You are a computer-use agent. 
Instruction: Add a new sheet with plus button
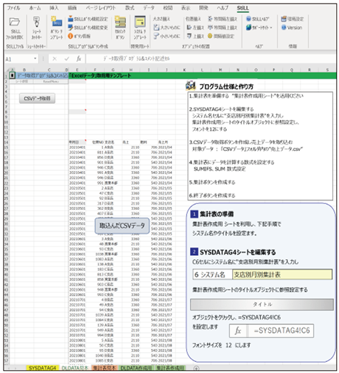[x=196, y=368]
